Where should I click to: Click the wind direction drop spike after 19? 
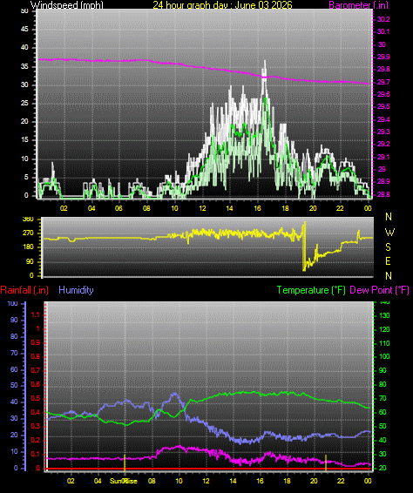(x=304, y=246)
